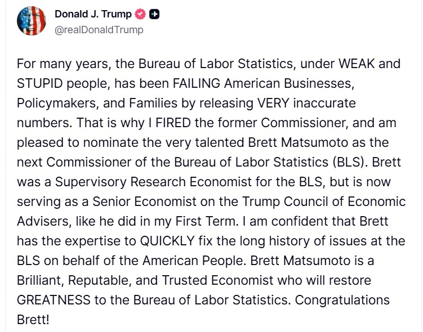Click the word 'FAILING' in the post
This screenshot has height=332, width=423.
click(x=196, y=83)
